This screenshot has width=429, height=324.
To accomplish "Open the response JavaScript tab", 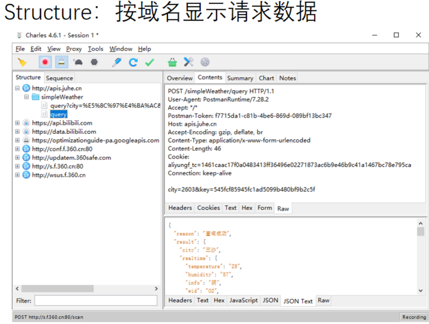I will [x=244, y=301].
